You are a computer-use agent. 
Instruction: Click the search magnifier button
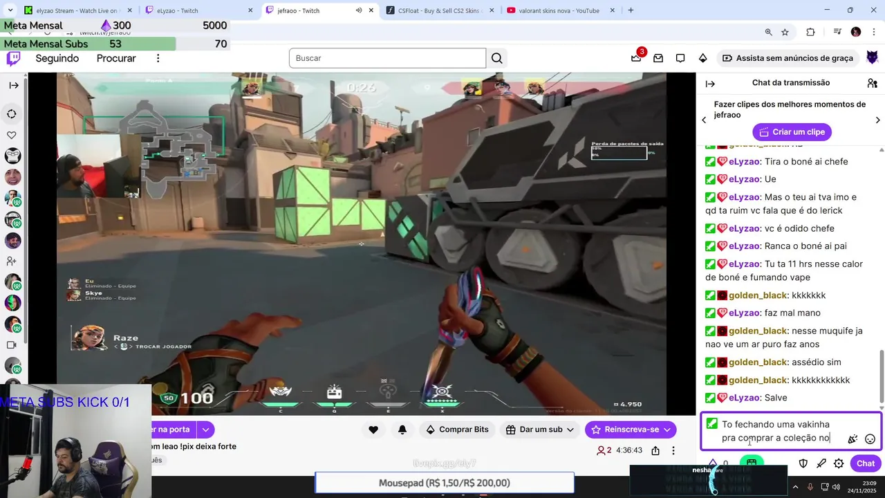(x=497, y=58)
